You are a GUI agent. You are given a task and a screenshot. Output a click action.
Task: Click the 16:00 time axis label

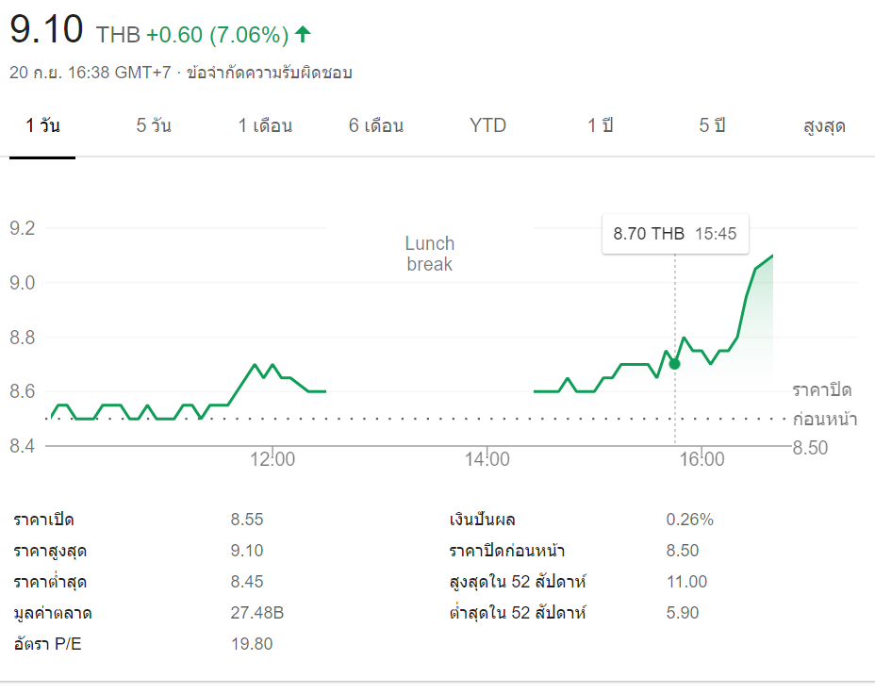702,459
